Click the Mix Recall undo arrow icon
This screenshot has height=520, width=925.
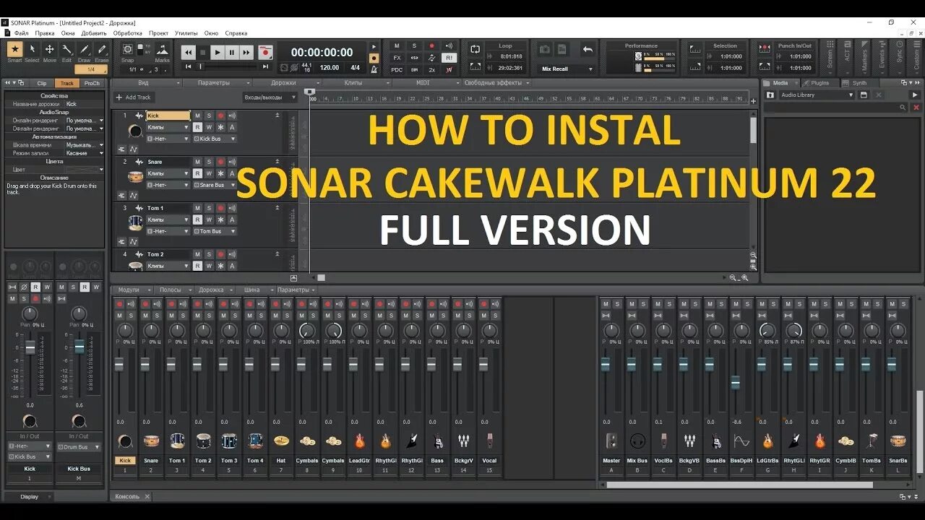[588, 49]
